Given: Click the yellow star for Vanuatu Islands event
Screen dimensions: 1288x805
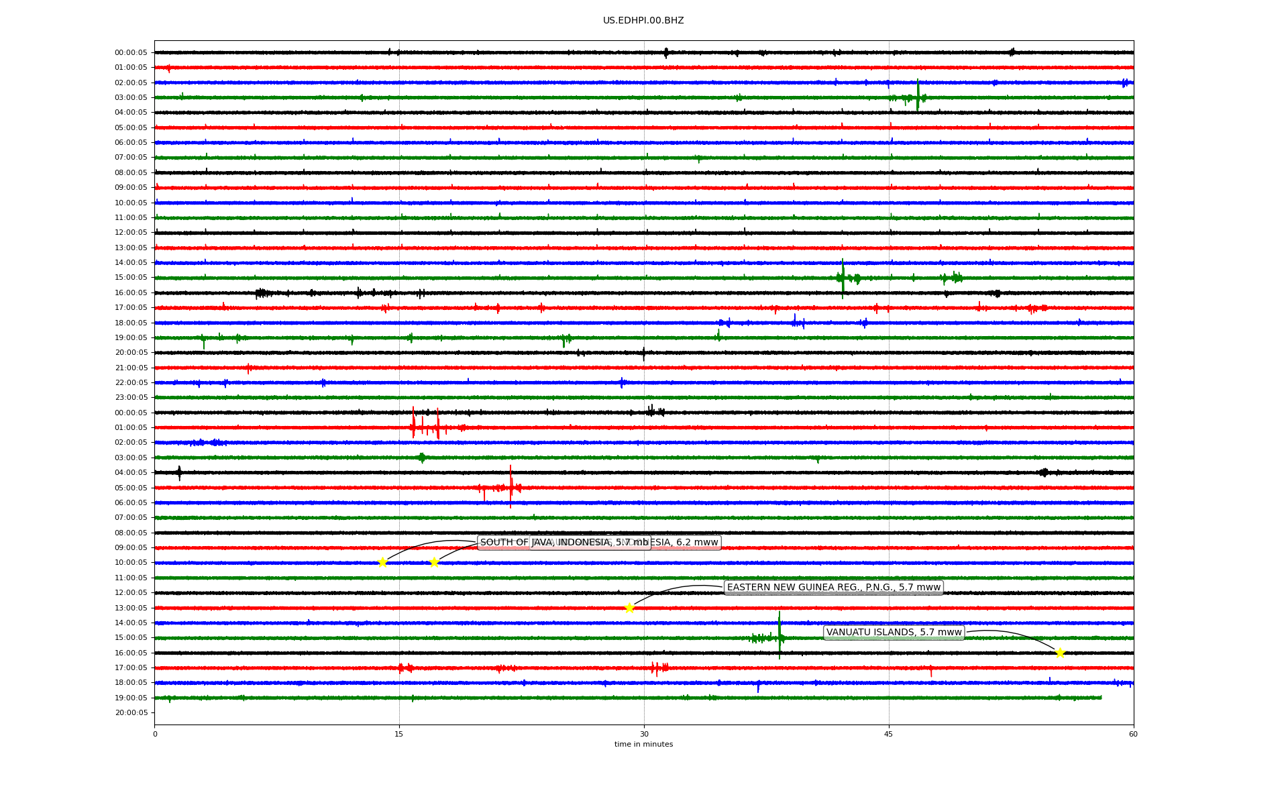Looking at the screenshot, I should click(1060, 653).
